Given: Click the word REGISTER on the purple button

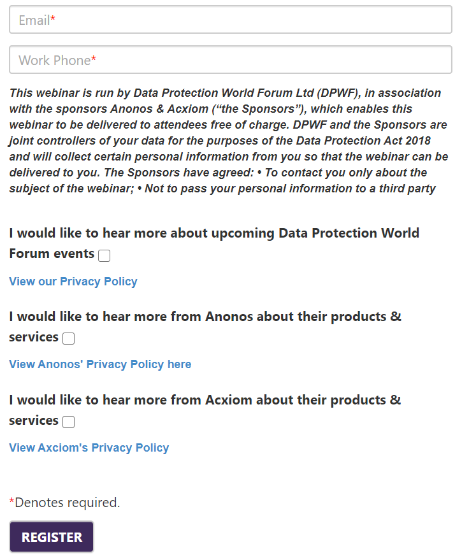Looking at the screenshot, I should pos(52,538).
